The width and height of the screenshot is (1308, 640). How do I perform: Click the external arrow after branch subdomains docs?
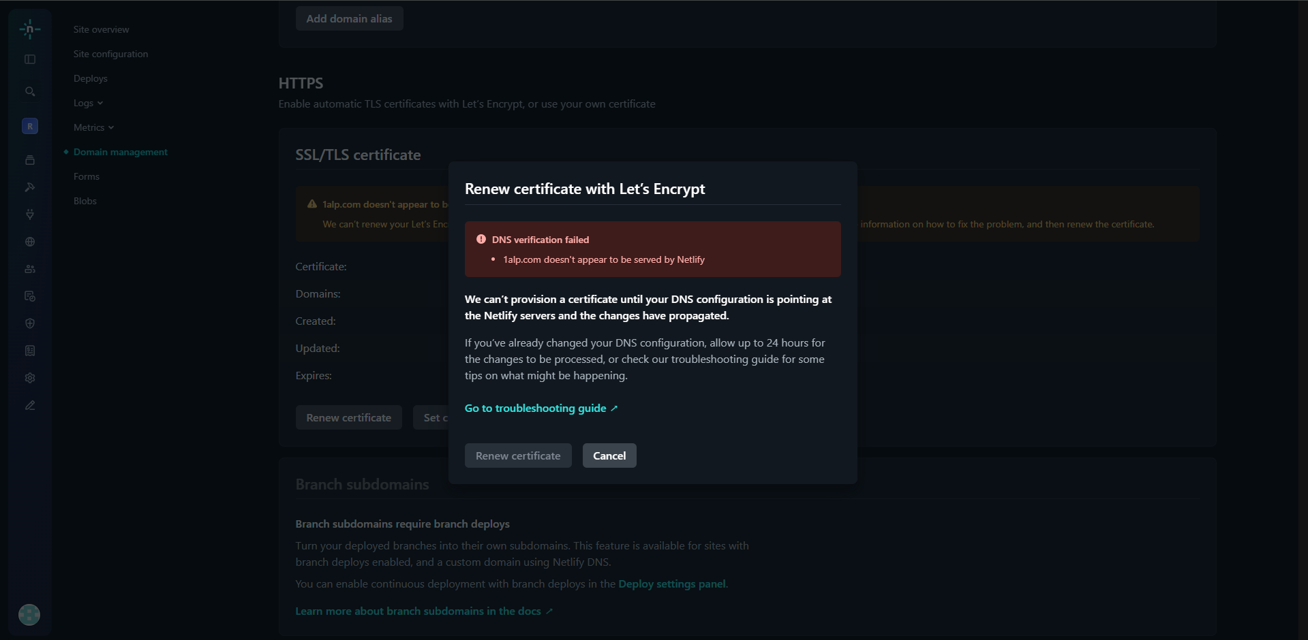point(549,611)
